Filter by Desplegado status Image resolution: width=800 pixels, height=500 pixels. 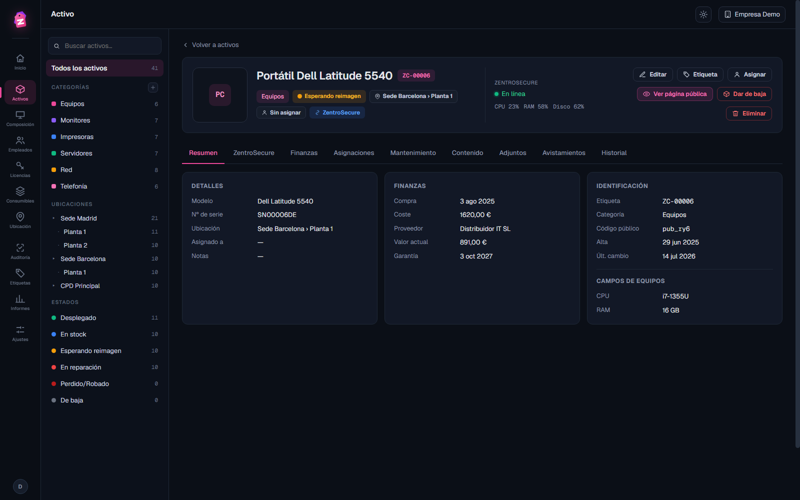click(104, 318)
